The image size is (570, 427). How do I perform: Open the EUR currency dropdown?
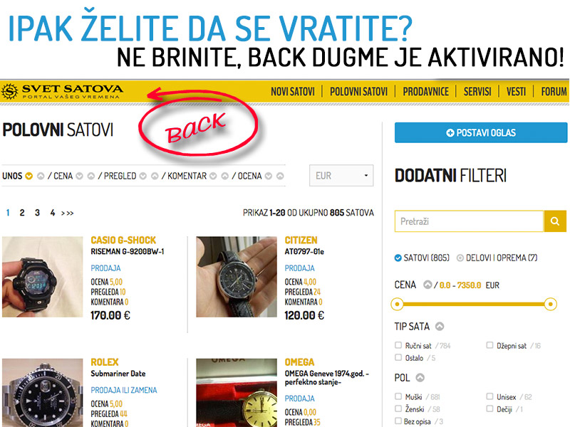(x=341, y=176)
